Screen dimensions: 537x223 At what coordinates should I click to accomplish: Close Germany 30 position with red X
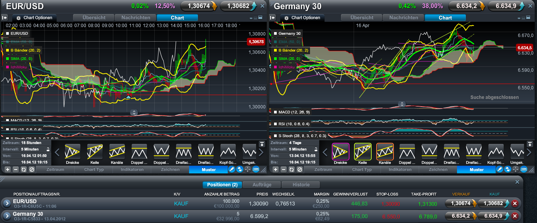(515, 216)
